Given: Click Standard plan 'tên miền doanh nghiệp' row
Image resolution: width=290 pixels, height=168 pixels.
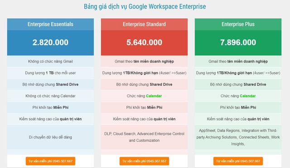Looking at the screenshot, I should tap(144, 61).
